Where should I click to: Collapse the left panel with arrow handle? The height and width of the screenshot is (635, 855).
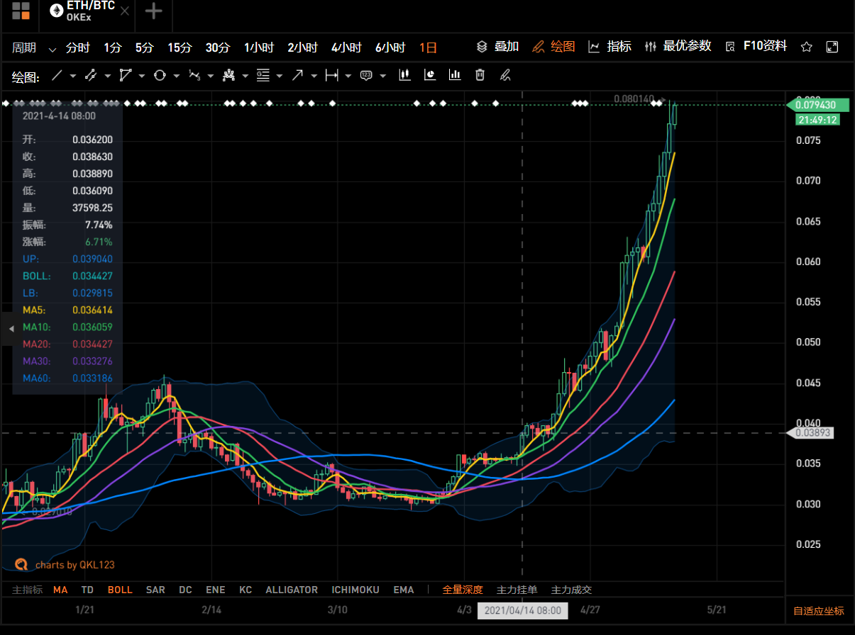tap(11, 329)
